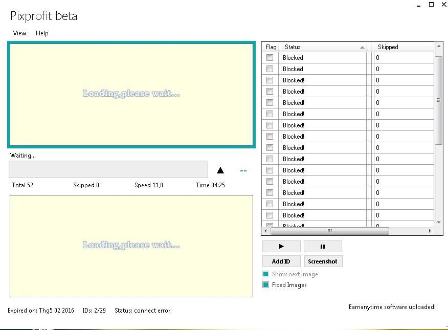
Task: Tick the flag checkbox of the first "Blocked!" row
Action: pyautogui.click(x=270, y=80)
